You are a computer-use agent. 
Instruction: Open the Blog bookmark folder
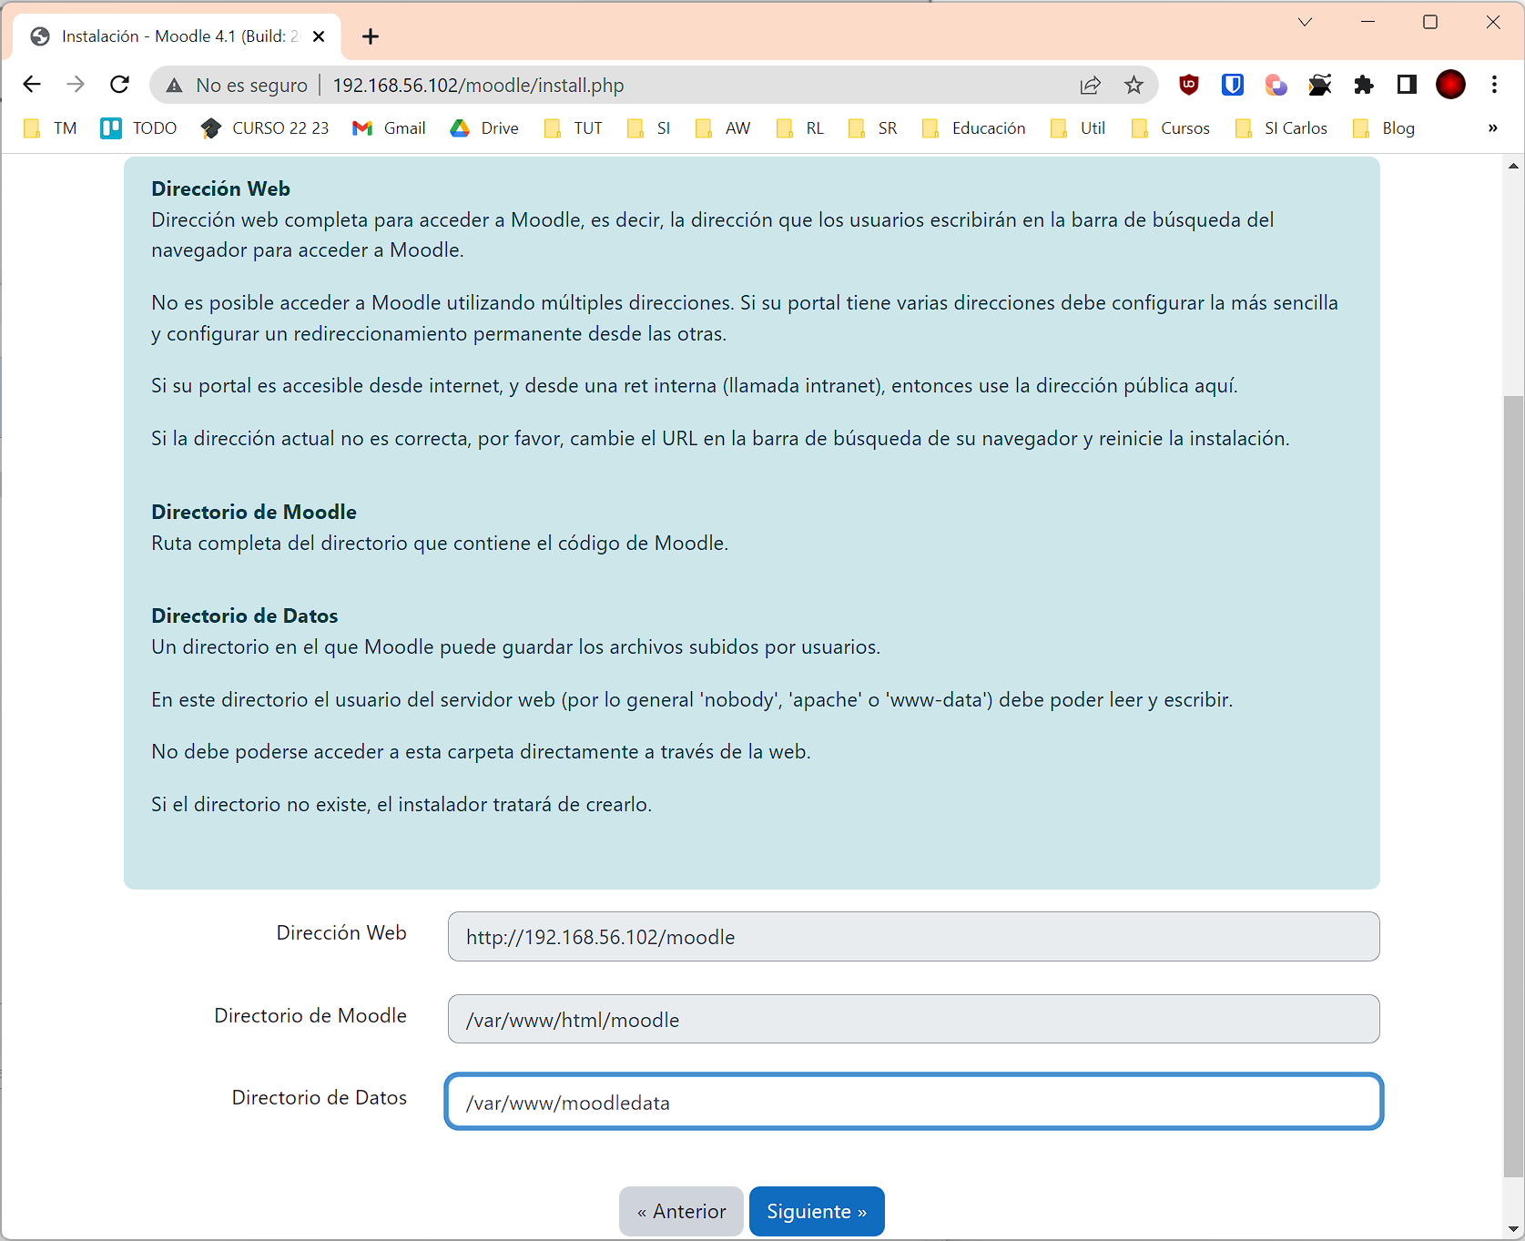[1384, 128]
